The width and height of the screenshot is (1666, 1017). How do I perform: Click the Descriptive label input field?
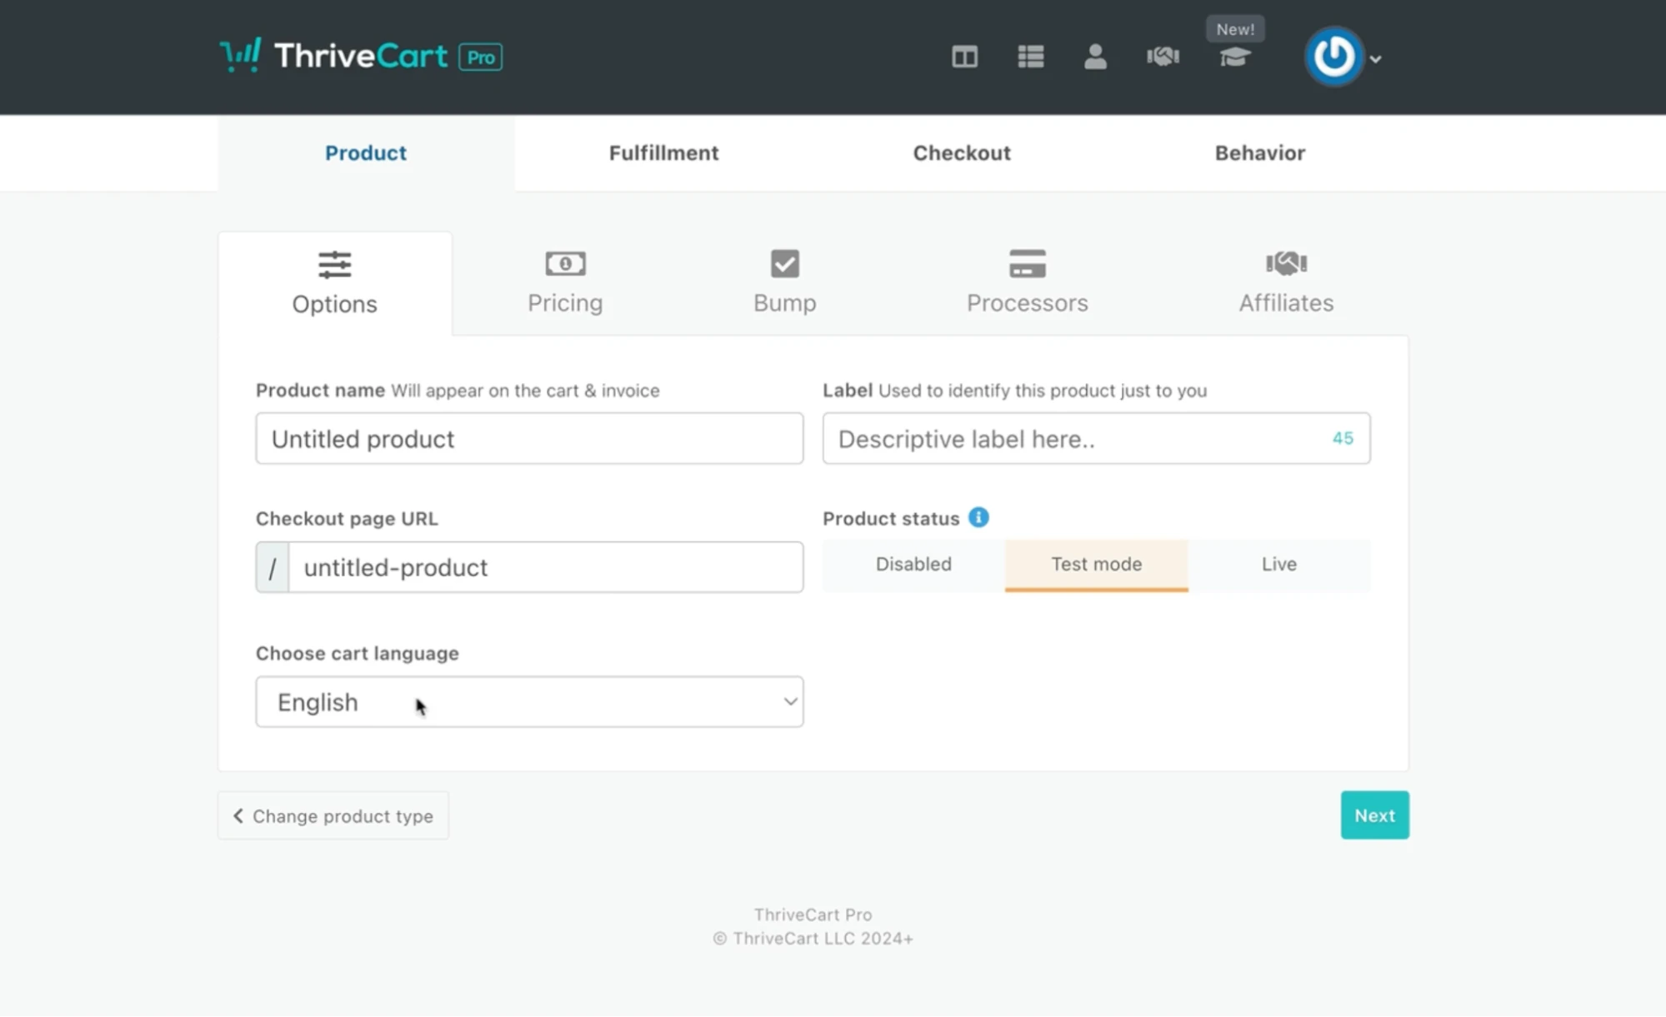click(x=1096, y=438)
